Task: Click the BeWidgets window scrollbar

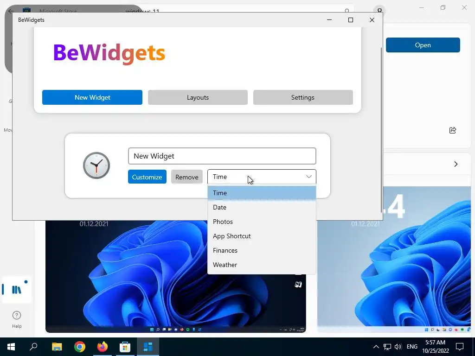Action: coord(381,130)
